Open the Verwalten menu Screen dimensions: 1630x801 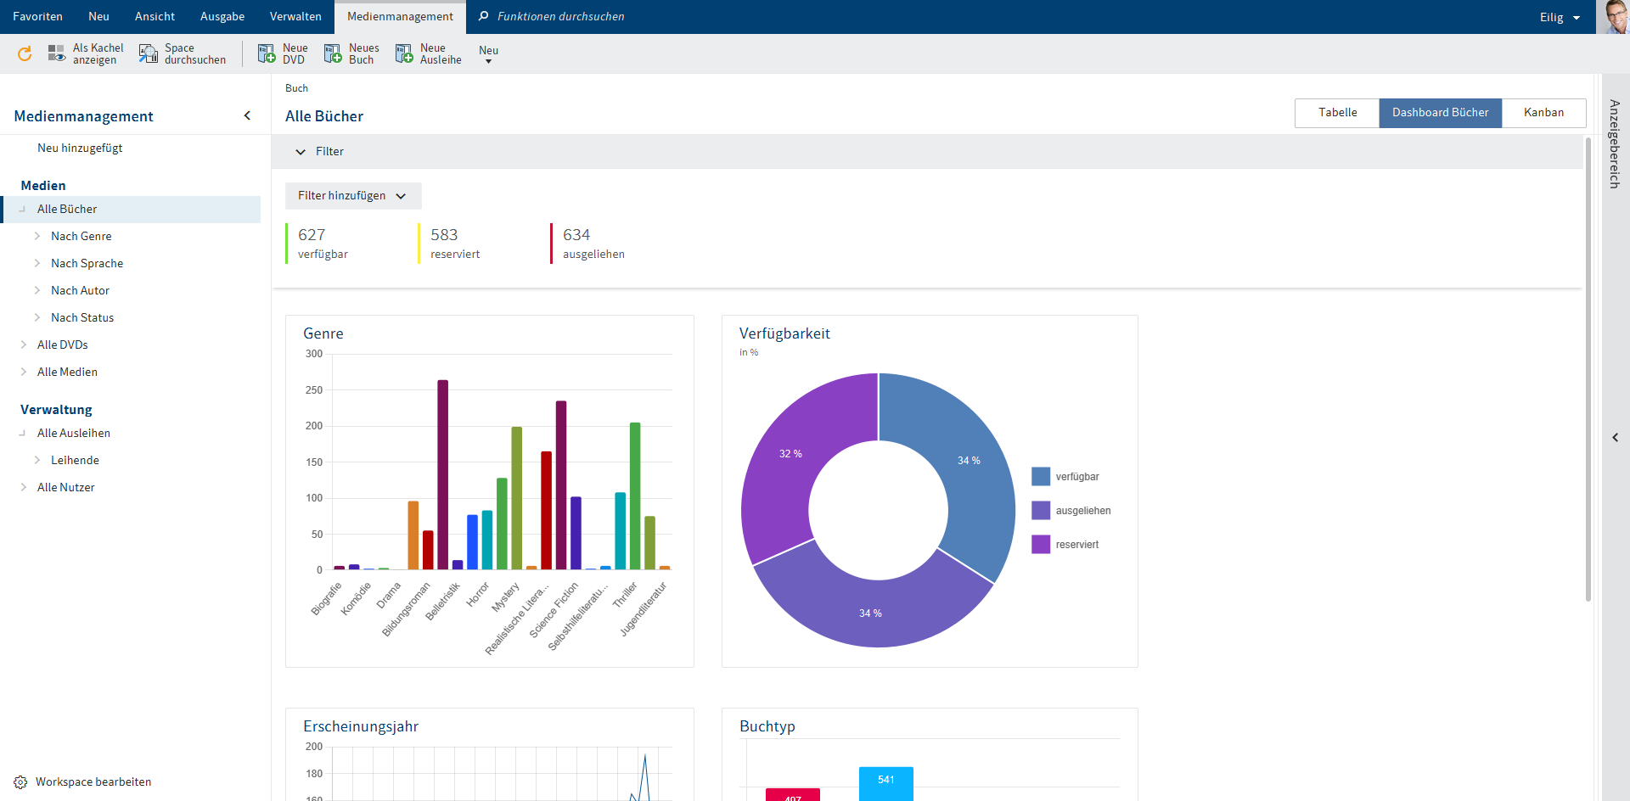295,16
